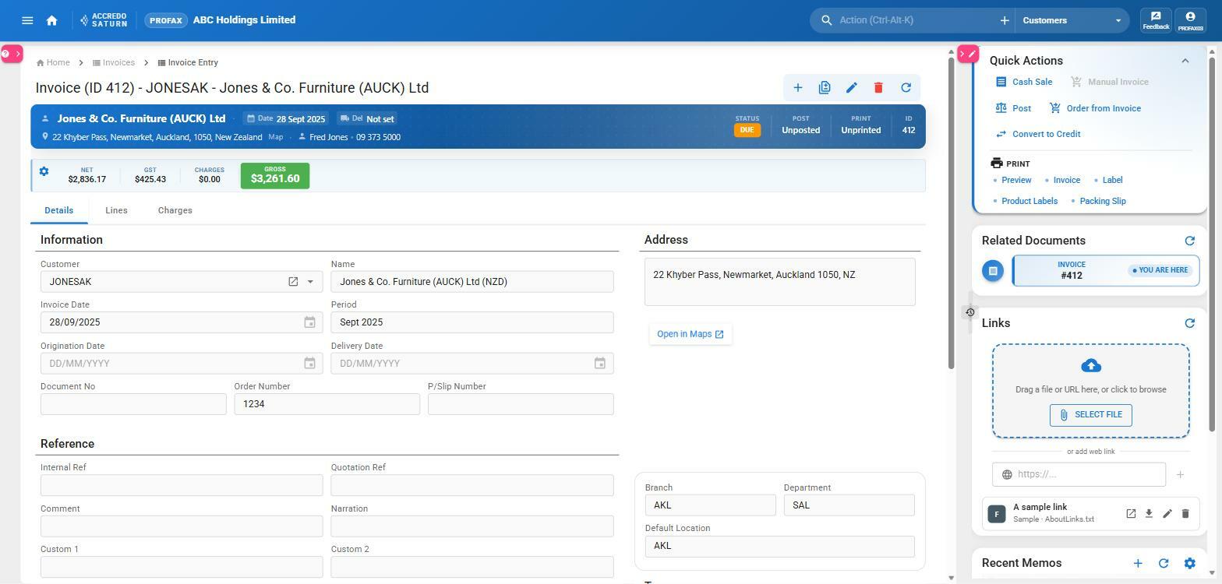Click the cloud upload icon in Links

(x=1091, y=365)
